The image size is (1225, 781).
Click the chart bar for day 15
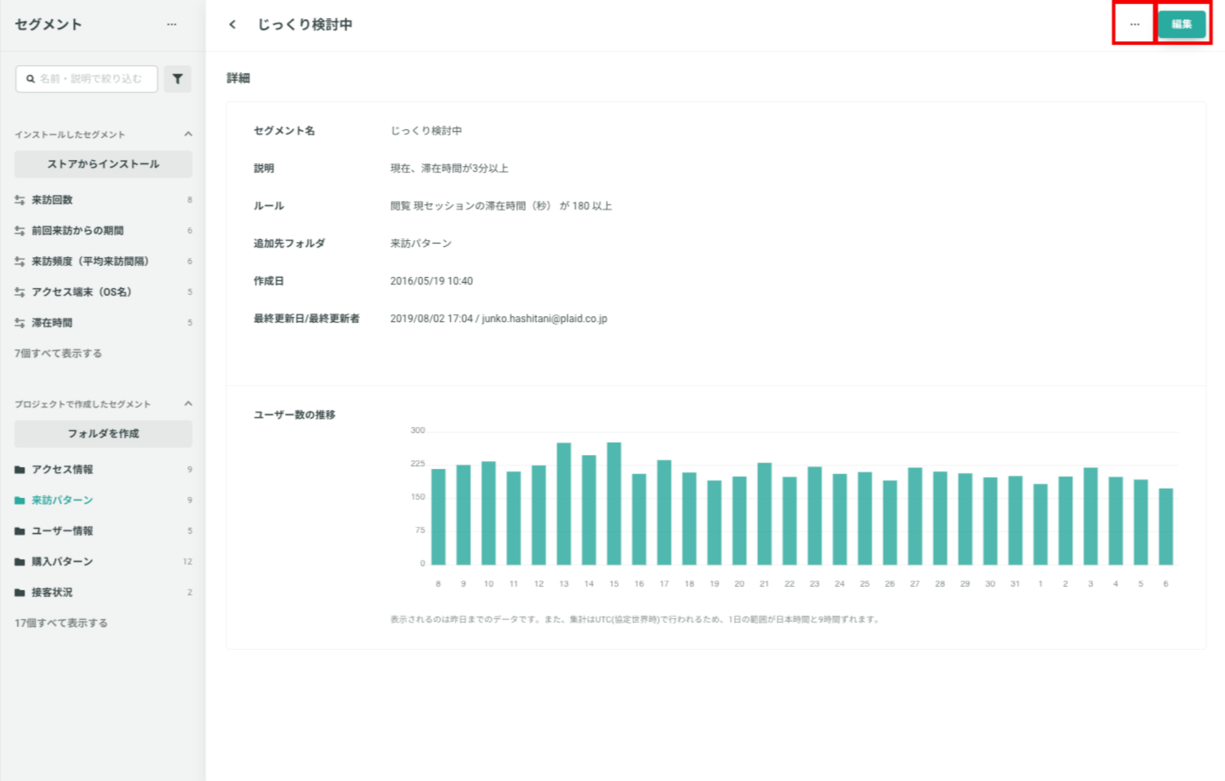[x=614, y=503]
